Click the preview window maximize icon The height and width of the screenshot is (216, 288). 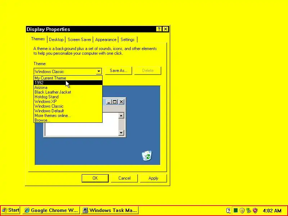(x=115, y=102)
